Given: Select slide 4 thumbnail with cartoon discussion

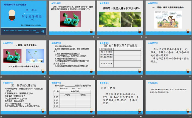Looking at the screenshot, I should [x=168, y=18].
